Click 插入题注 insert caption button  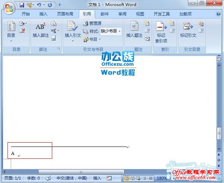(134, 30)
